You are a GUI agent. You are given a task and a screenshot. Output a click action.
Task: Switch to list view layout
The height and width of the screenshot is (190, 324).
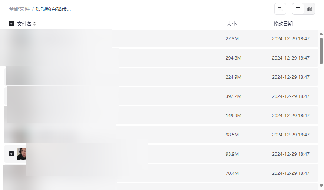tap(298, 9)
